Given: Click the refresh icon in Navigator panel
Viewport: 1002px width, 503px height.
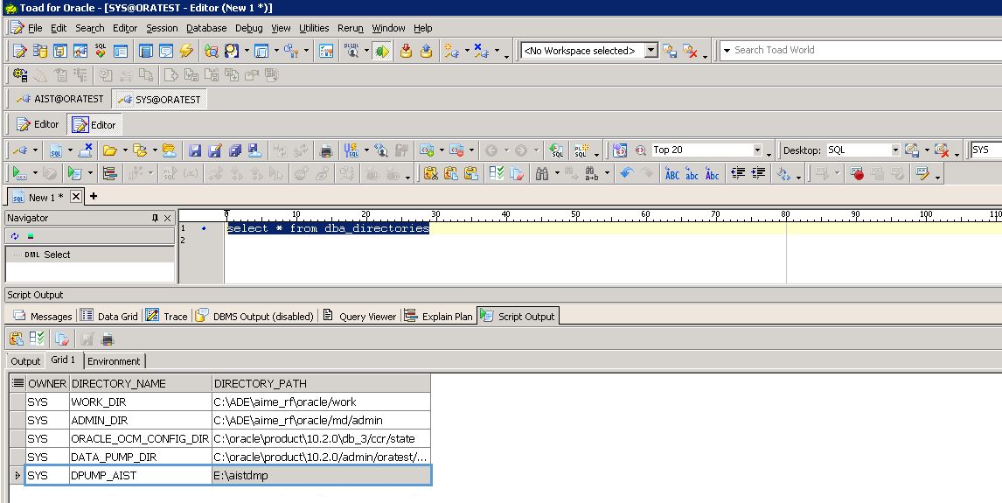Looking at the screenshot, I should [15, 236].
